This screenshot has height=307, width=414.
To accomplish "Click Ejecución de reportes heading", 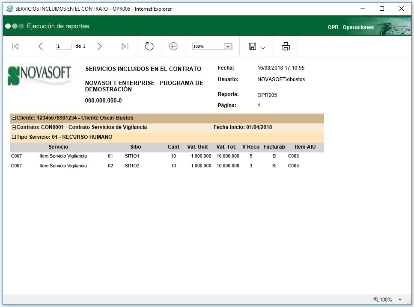I will 58,26.
